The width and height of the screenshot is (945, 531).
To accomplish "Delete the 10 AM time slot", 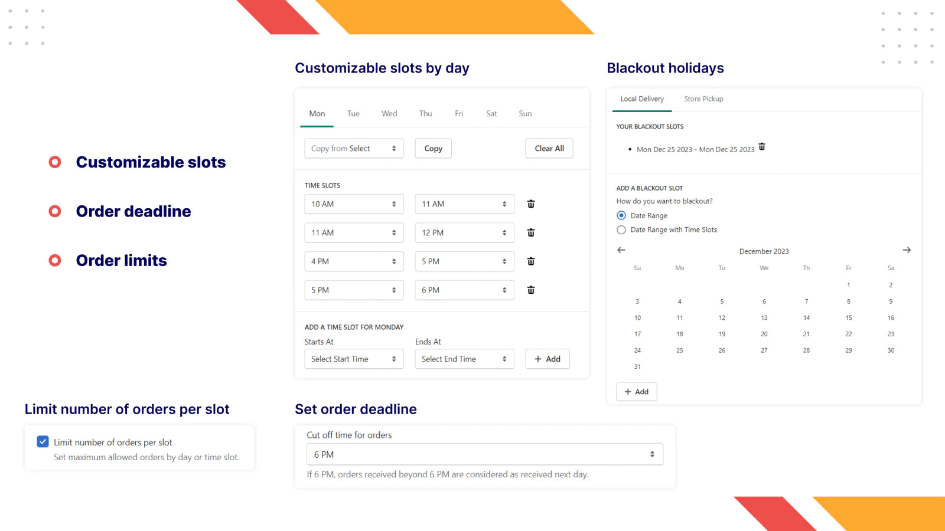I will pos(530,204).
